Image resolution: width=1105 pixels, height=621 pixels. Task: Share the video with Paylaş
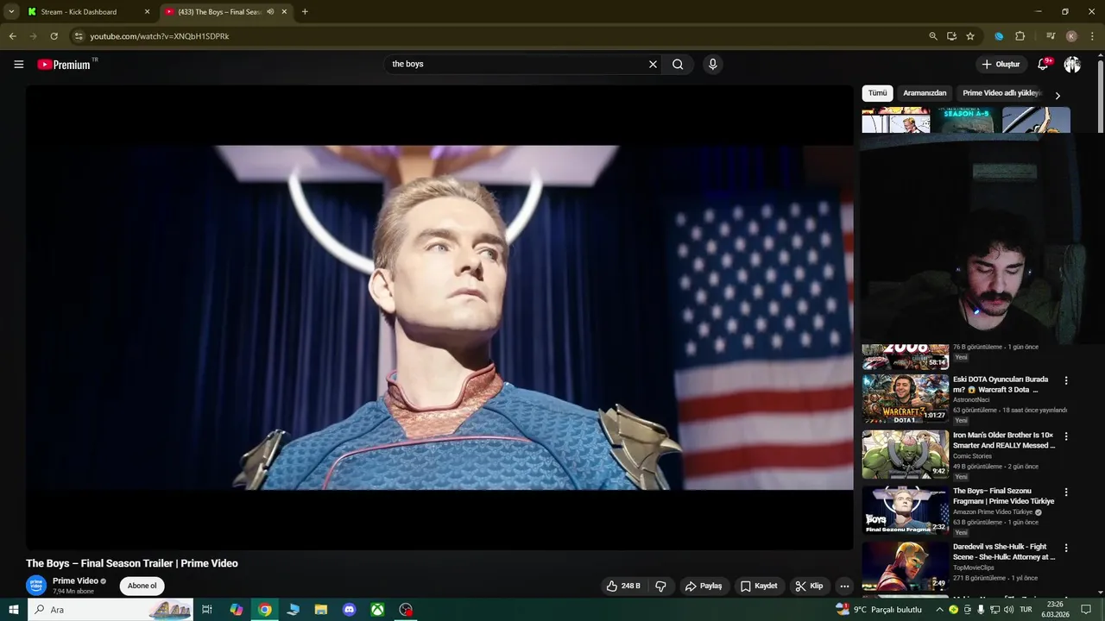click(x=704, y=586)
